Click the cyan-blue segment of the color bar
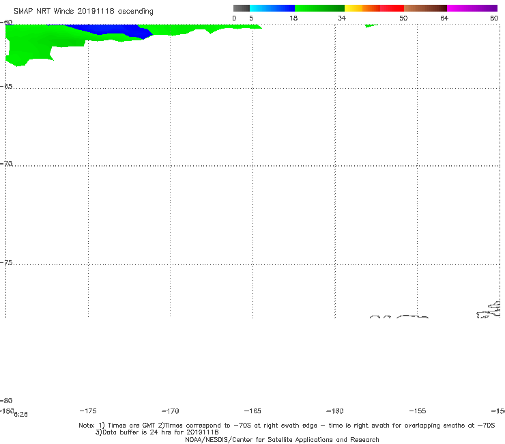 tap(272, 8)
